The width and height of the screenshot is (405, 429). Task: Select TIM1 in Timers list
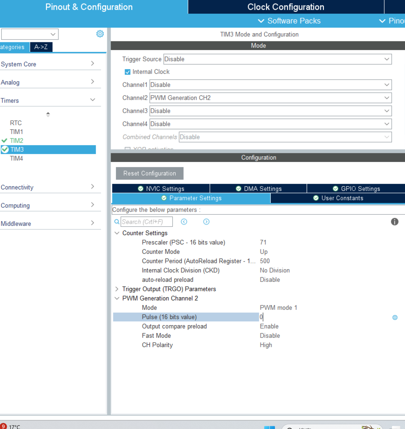click(16, 132)
